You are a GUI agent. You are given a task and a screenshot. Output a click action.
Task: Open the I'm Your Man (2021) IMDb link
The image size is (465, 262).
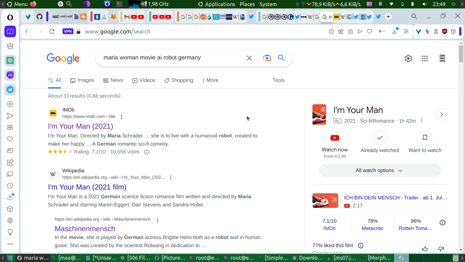coord(81,126)
